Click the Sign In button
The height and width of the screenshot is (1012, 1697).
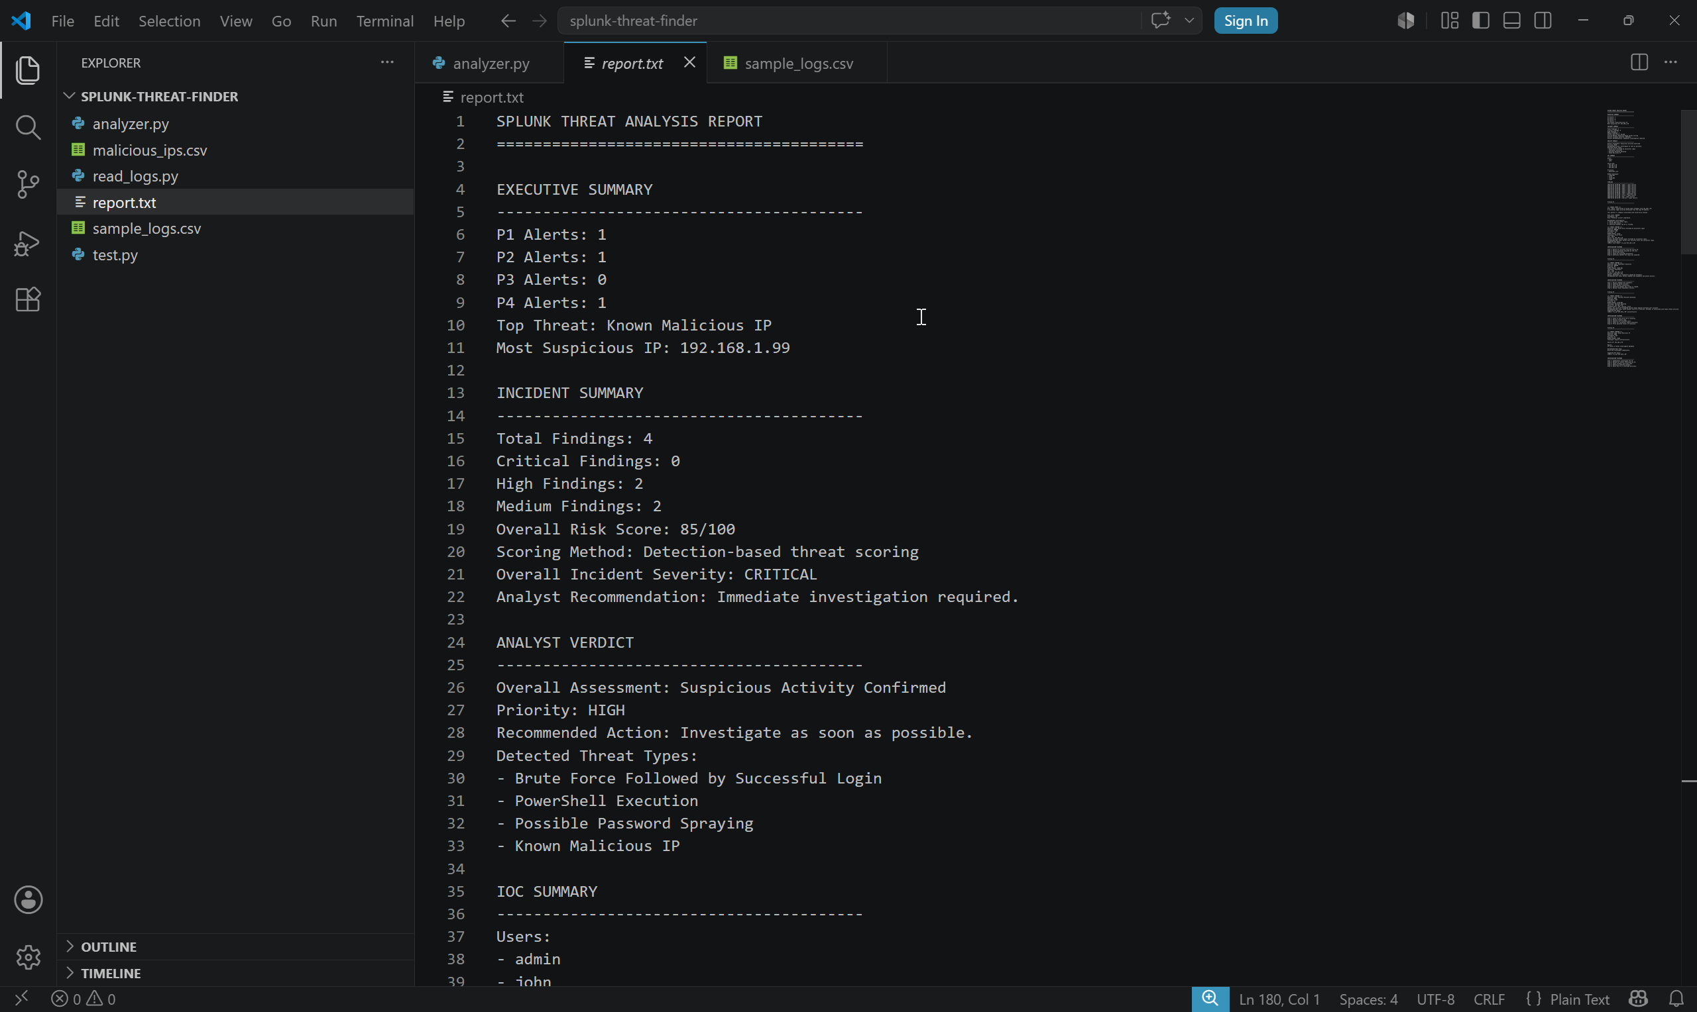tap(1246, 21)
